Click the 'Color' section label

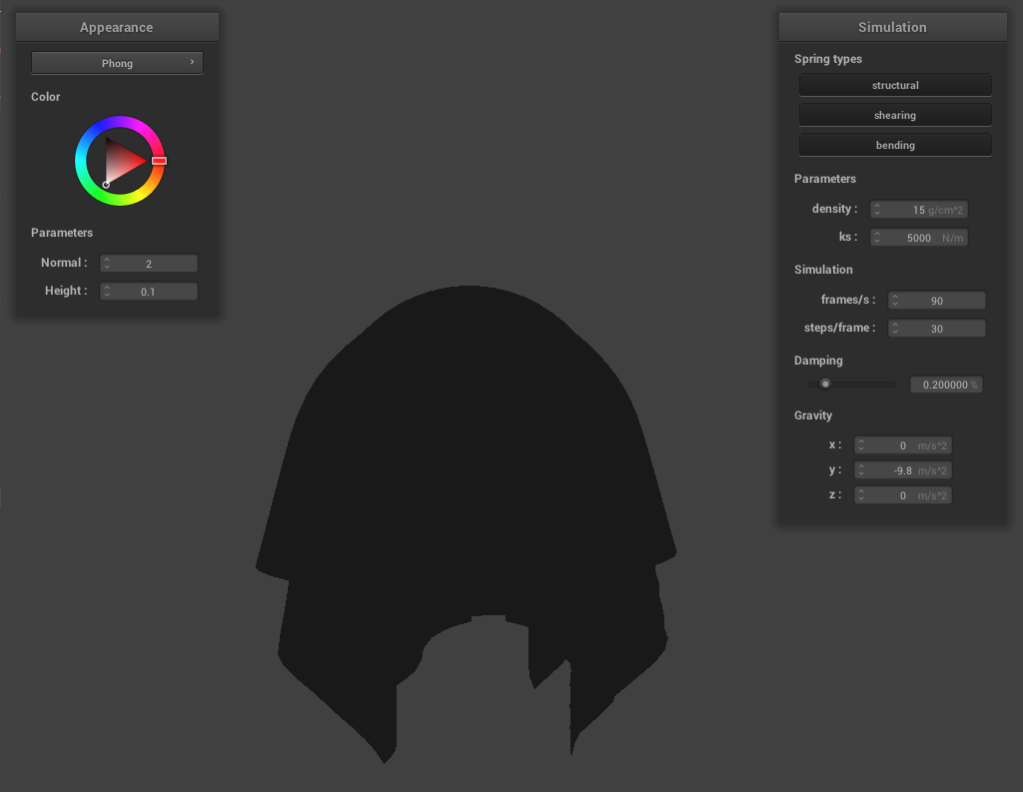[46, 97]
